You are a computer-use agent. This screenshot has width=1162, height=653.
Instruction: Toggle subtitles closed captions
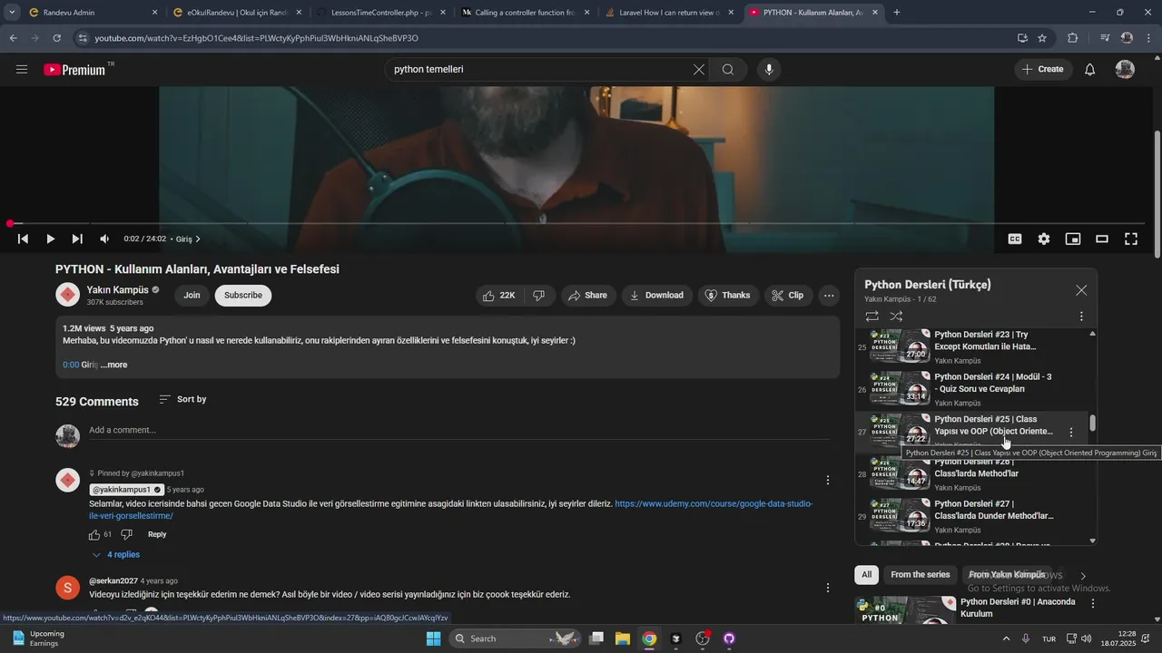(x=1015, y=239)
